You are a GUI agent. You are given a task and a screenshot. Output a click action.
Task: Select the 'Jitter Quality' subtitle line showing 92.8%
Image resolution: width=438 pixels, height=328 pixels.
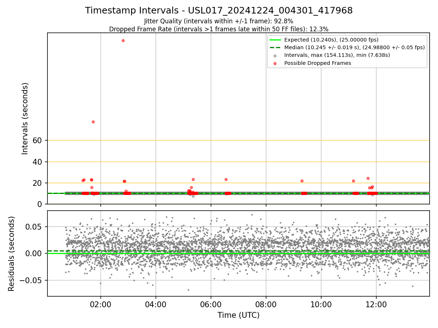[219, 21]
